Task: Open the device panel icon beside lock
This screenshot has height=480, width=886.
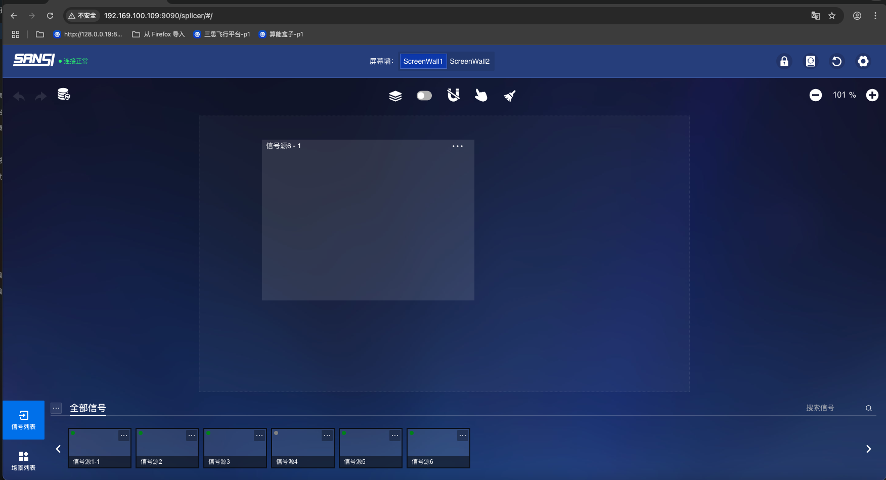Action: pos(811,61)
